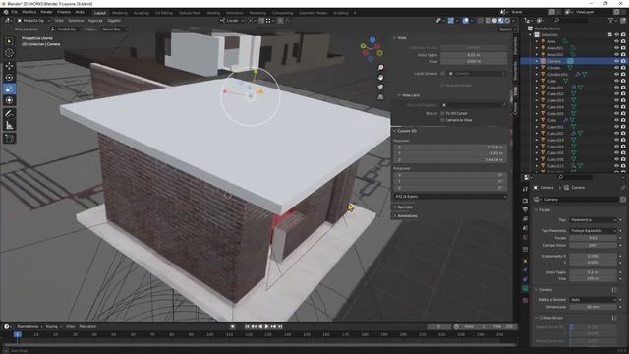Viewport: 629px width, 354px height.
Task: Switch to solid viewport shading
Action: (x=494, y=20)
